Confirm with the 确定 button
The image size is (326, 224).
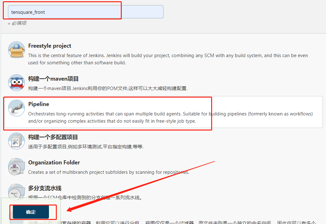click(31, 212)
